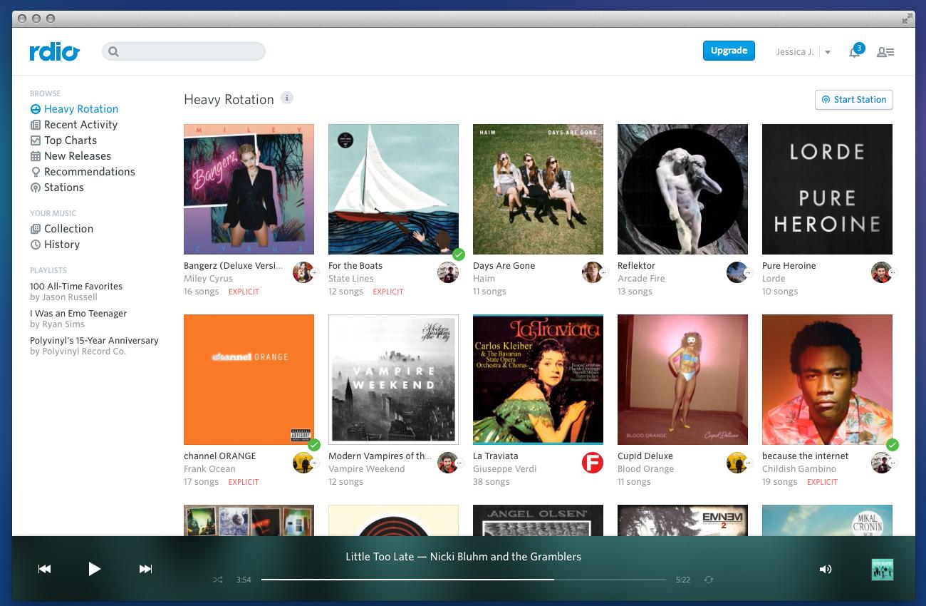Play the current song
Image resolution: width=926 pixels, height=606 pixels.
(94, 569)
